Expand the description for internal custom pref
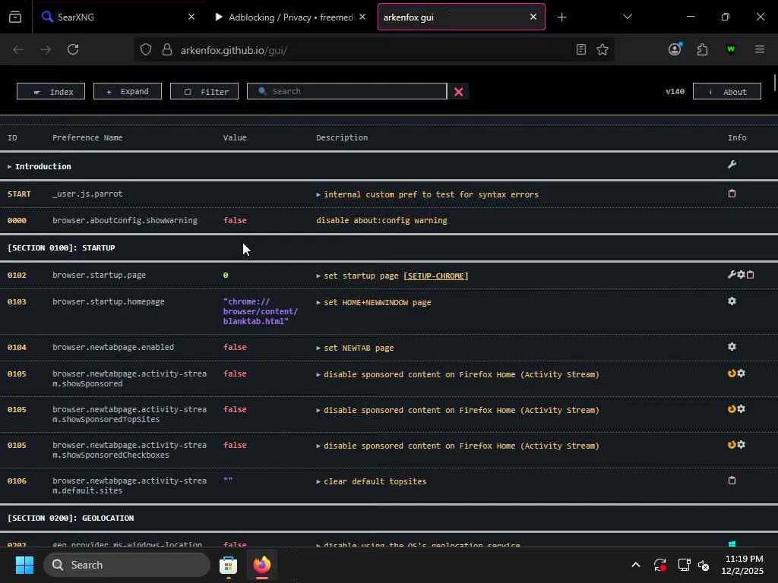 (318, 195)
